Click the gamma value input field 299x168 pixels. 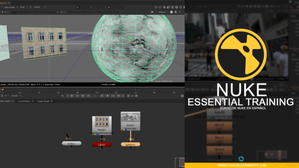pyautogui.click(x=63, y=12)
